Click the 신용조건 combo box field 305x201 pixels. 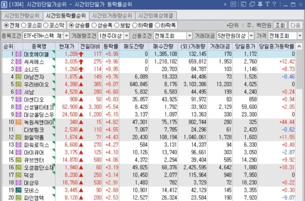[x=173, y=36]
